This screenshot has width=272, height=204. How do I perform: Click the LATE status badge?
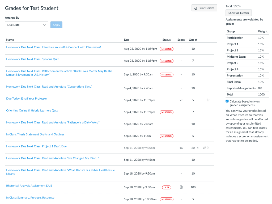167,187
